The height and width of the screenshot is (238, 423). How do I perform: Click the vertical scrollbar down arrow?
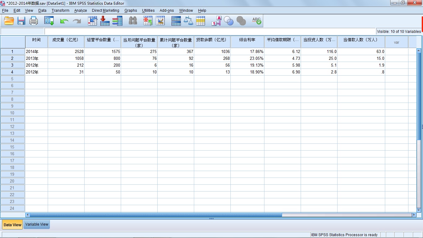(419, 210)
